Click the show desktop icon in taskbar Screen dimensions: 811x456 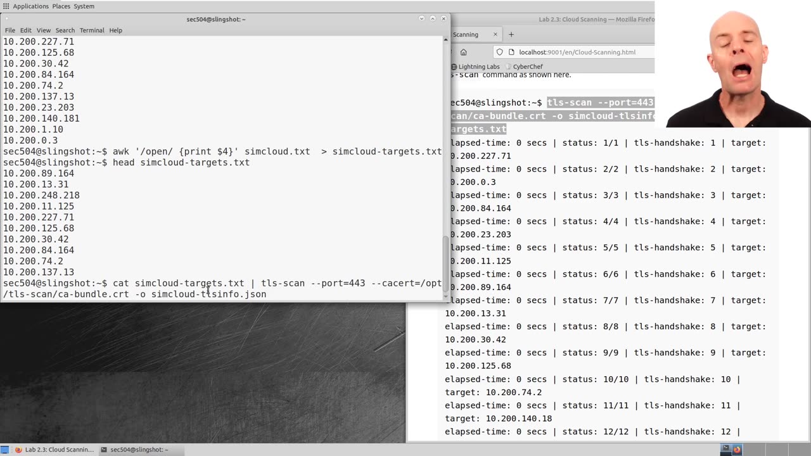[5, 450]
